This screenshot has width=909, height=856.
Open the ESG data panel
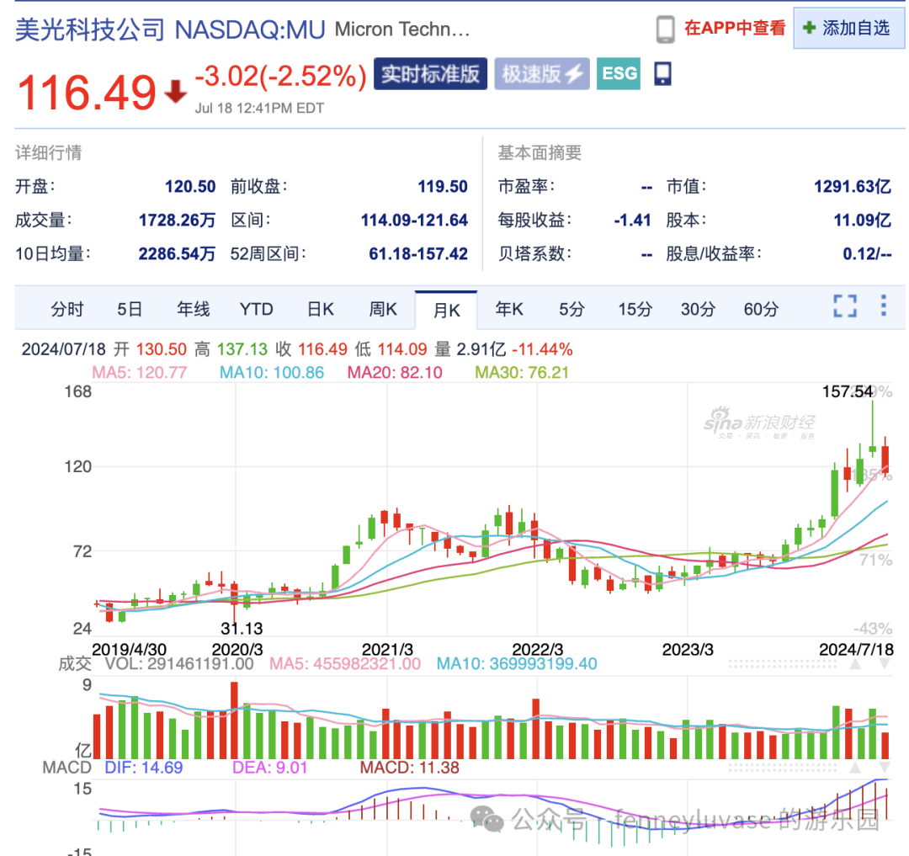[x=619, y=74]
